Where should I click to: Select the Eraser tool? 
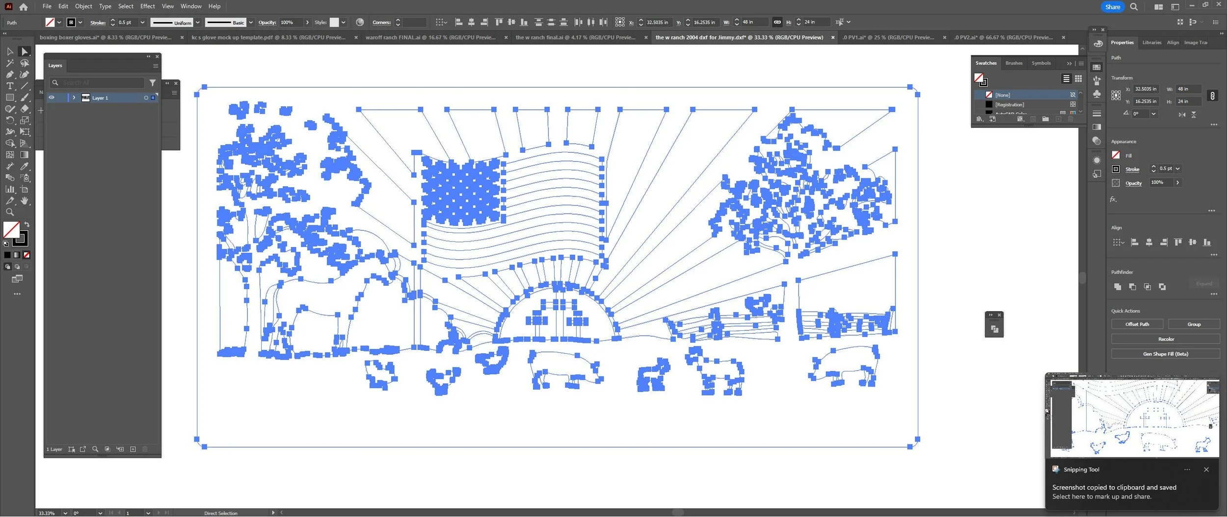(x=25, y=109)
